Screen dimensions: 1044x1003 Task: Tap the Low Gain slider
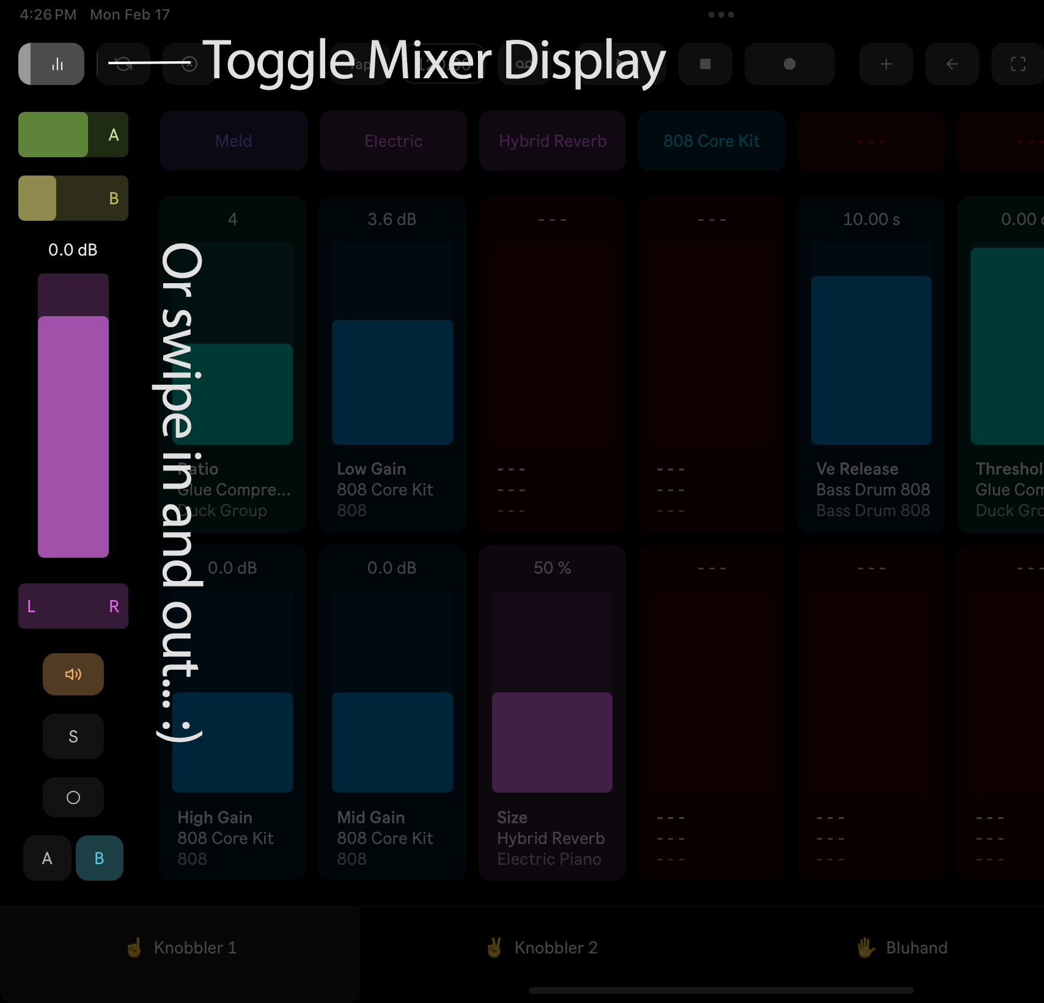[x=392, y=344]
